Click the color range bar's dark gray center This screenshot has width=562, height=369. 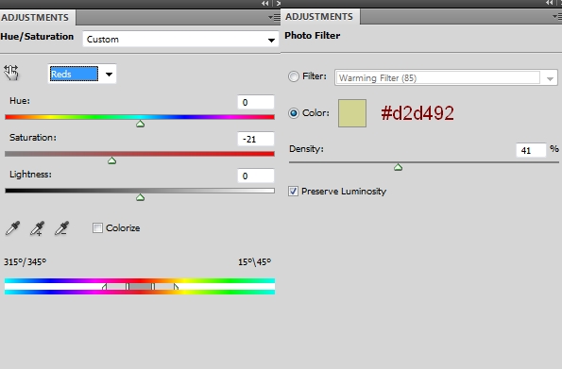click(x=140, y=287)
